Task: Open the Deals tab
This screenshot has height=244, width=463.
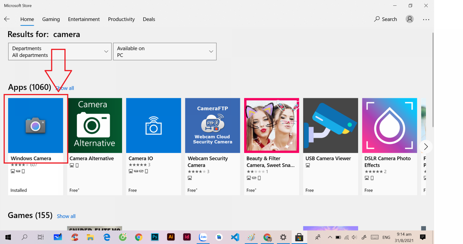Action: 149,19
